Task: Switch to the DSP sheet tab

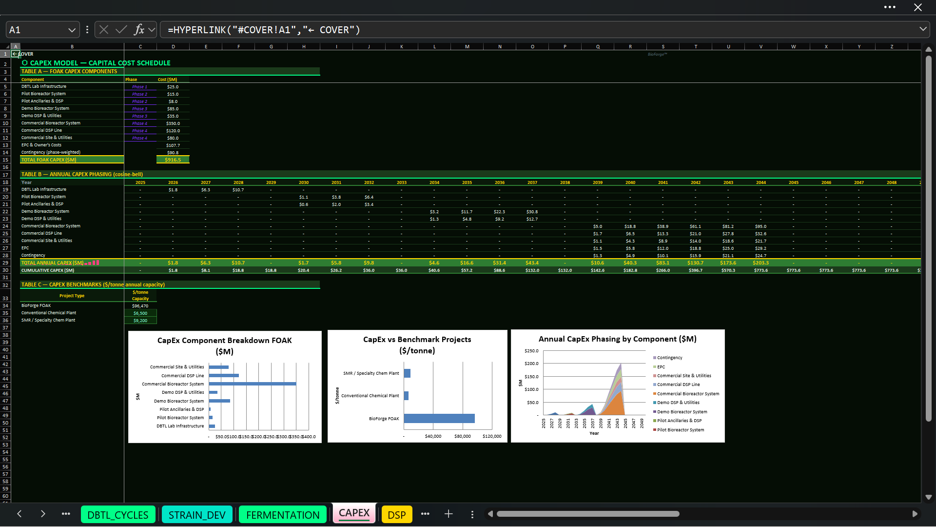Action: click(x=397, y=515)
